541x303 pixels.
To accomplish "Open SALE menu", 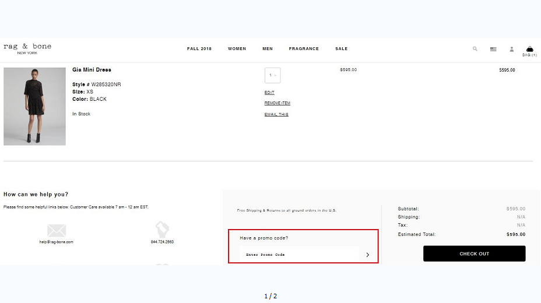I will click(341, 48).
